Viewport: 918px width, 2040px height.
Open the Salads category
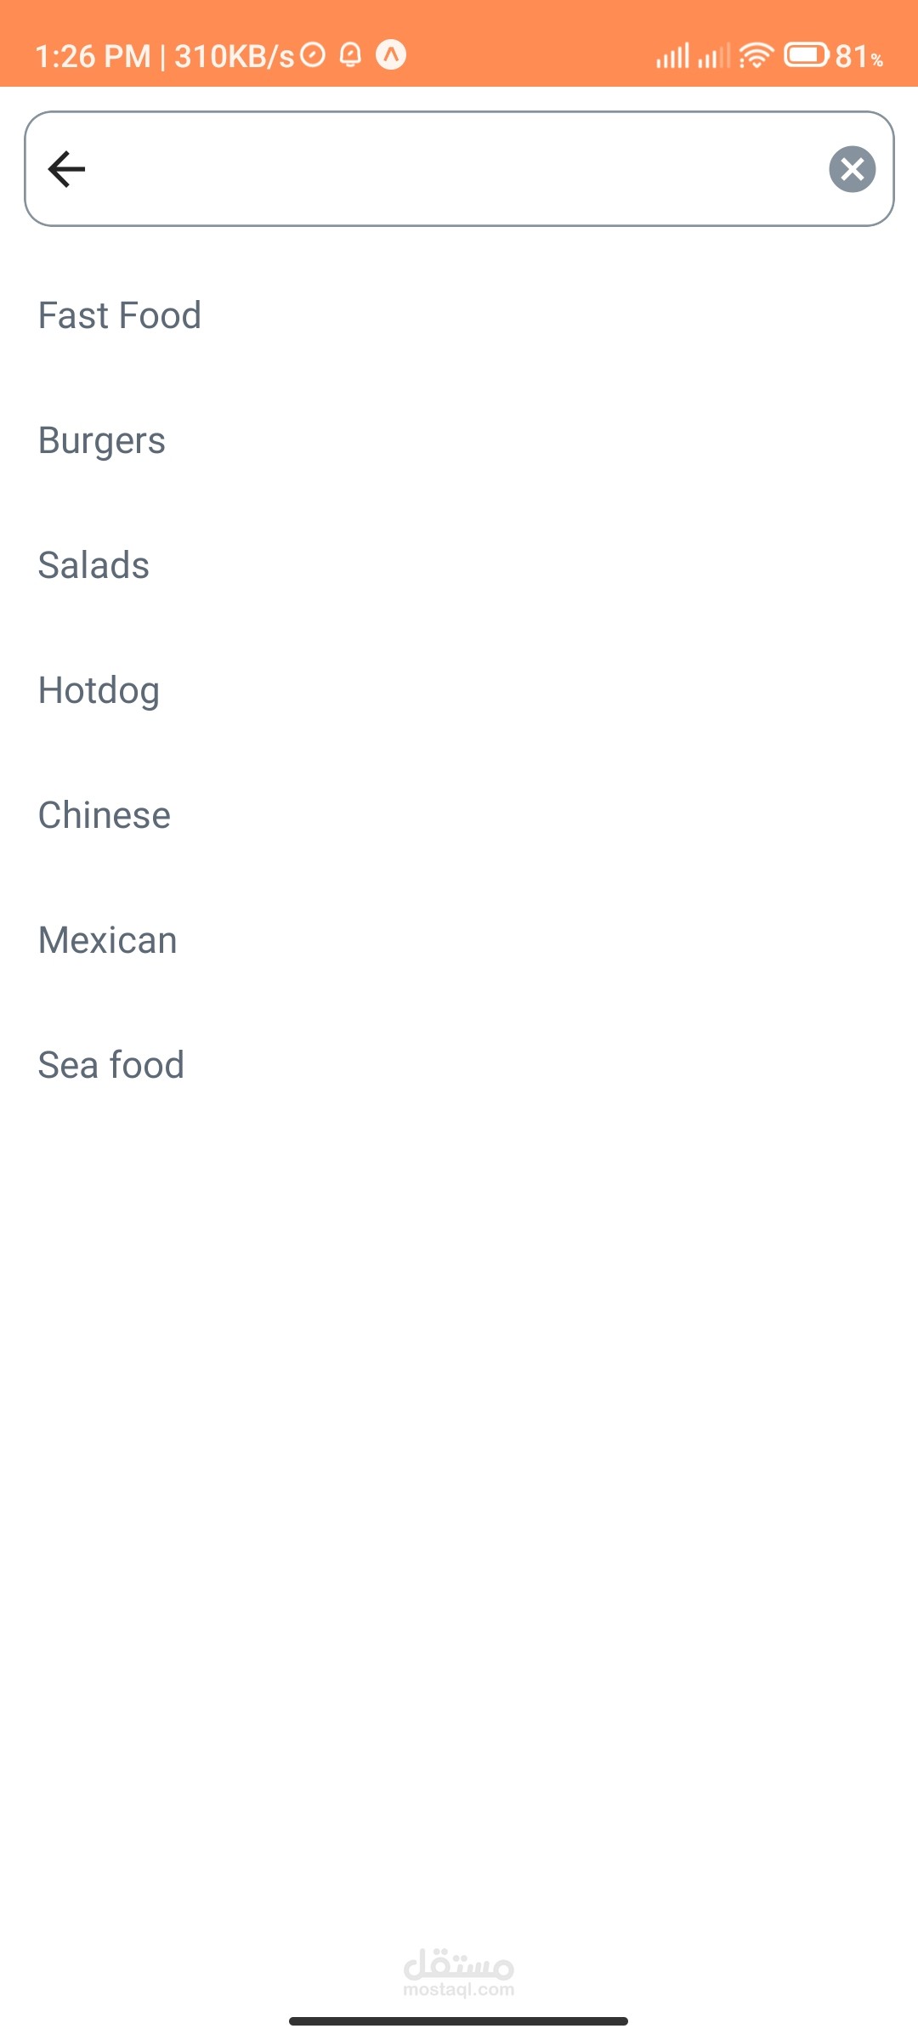click(93, 565)
